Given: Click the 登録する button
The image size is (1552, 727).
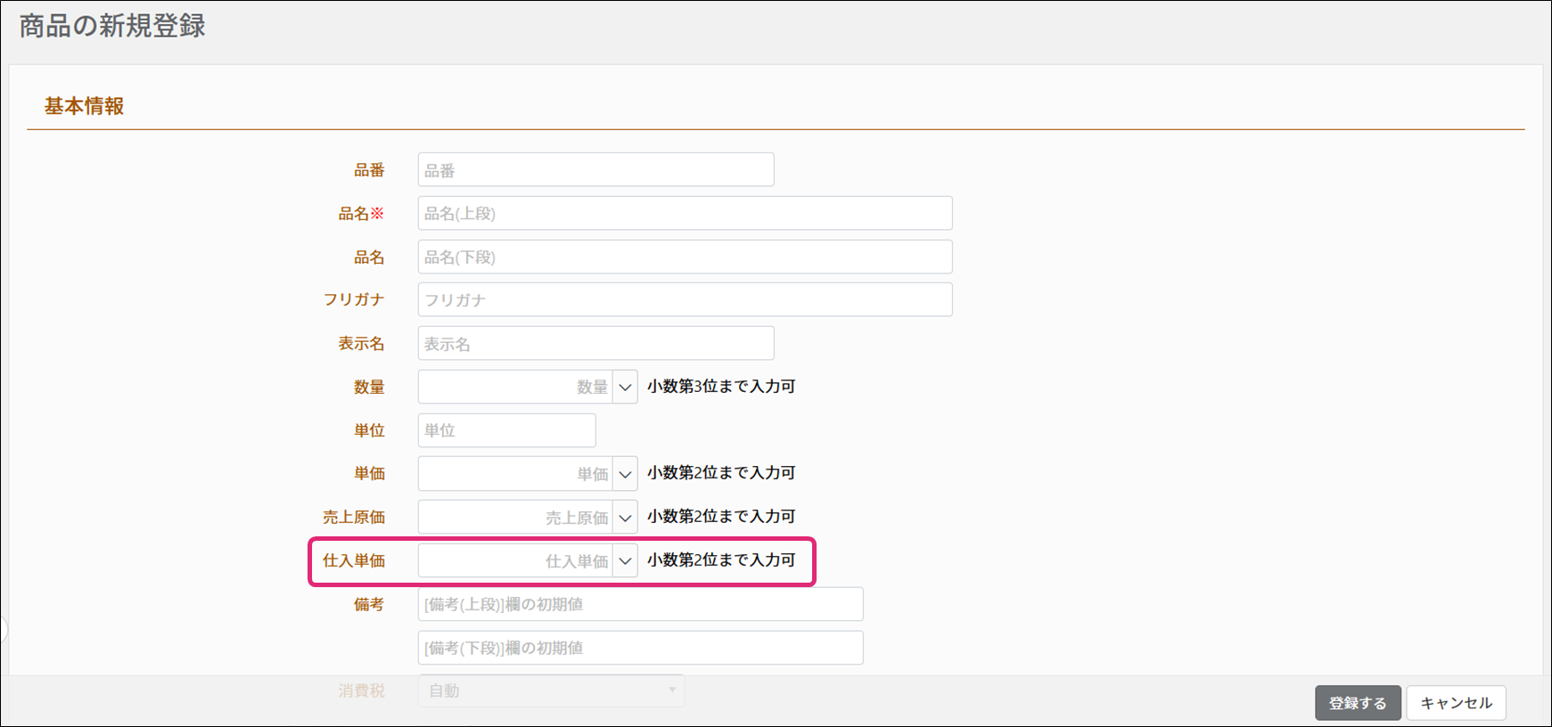Looking at the screenshot, I should tap(1357, 703).
